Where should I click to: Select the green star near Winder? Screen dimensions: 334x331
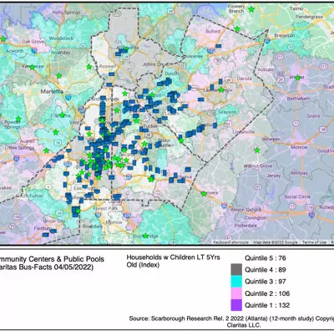[297, 78]
